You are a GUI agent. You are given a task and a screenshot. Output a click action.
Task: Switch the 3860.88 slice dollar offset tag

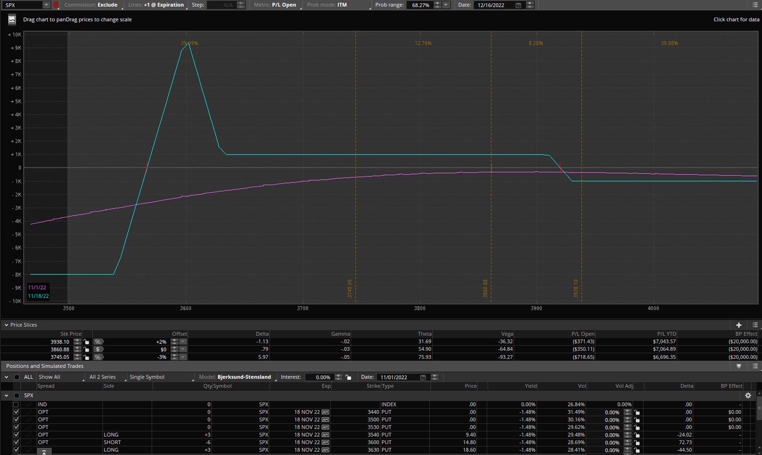coord(98,349)
